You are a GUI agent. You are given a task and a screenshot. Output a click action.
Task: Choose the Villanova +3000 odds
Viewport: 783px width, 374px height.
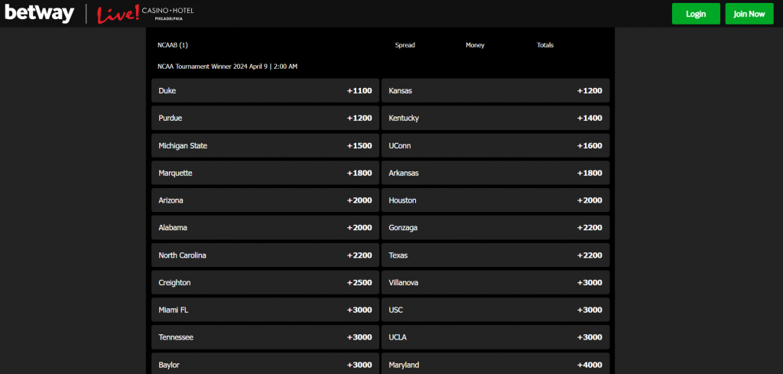[495, 283]
